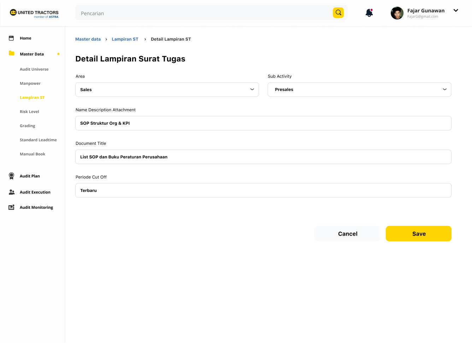472x343 pixels.
Task: Open Audit Universe in the sidebar
Action: [34, 69]
